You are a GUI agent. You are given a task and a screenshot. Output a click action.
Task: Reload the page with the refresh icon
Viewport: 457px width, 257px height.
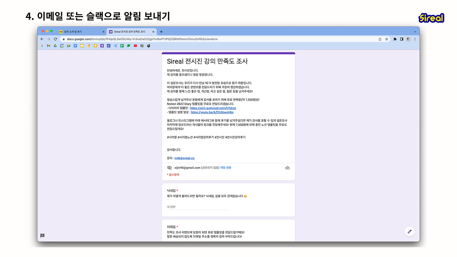click(55, 39)
